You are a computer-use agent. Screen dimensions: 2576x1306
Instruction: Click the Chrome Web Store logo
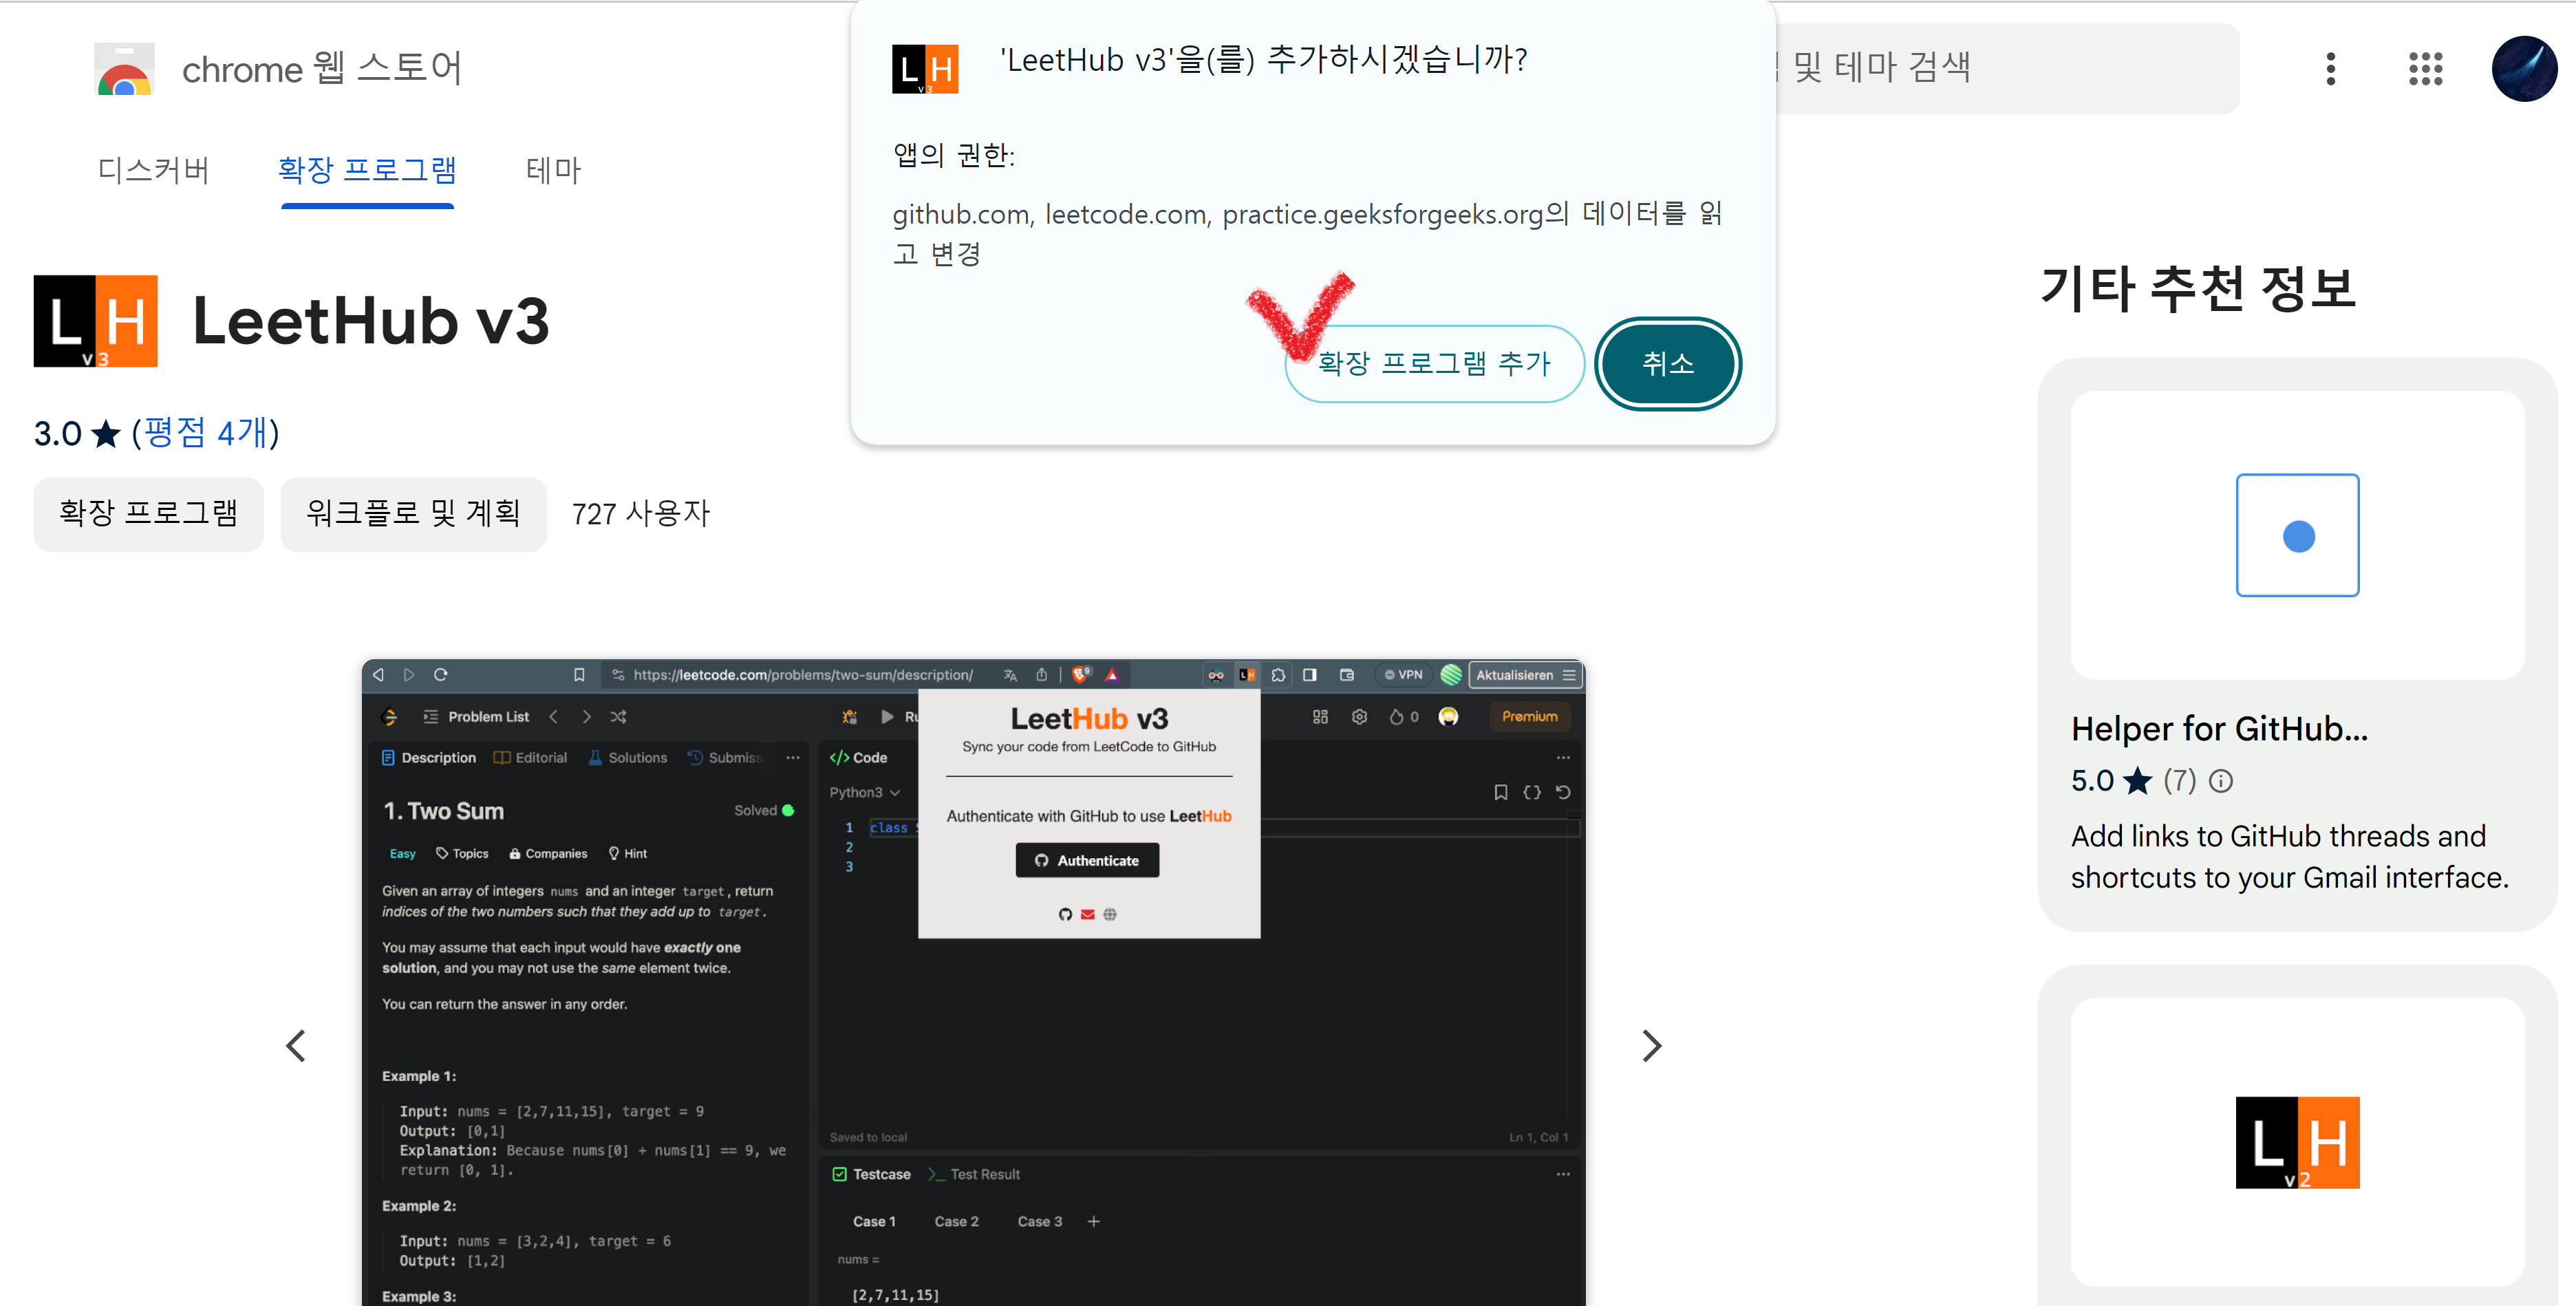(124, 69)
